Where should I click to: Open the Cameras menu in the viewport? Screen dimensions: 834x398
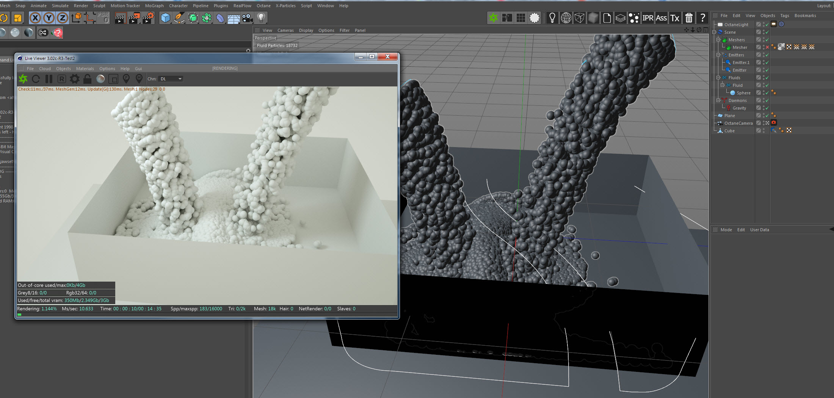pyautogui.click(x=285, y=30)
